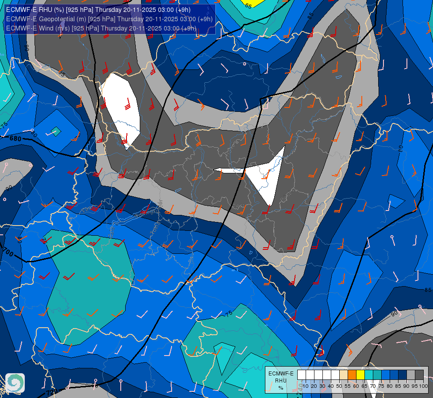This screenshot has width=433, height=398.
Task: Select the 'ECMWF-E Geopotential (m) [925 hPa]' title line
Action: click(x=109, y=19)
